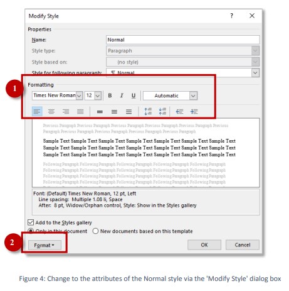
Task: Open the Format menu button
Action: coord(45,245)
